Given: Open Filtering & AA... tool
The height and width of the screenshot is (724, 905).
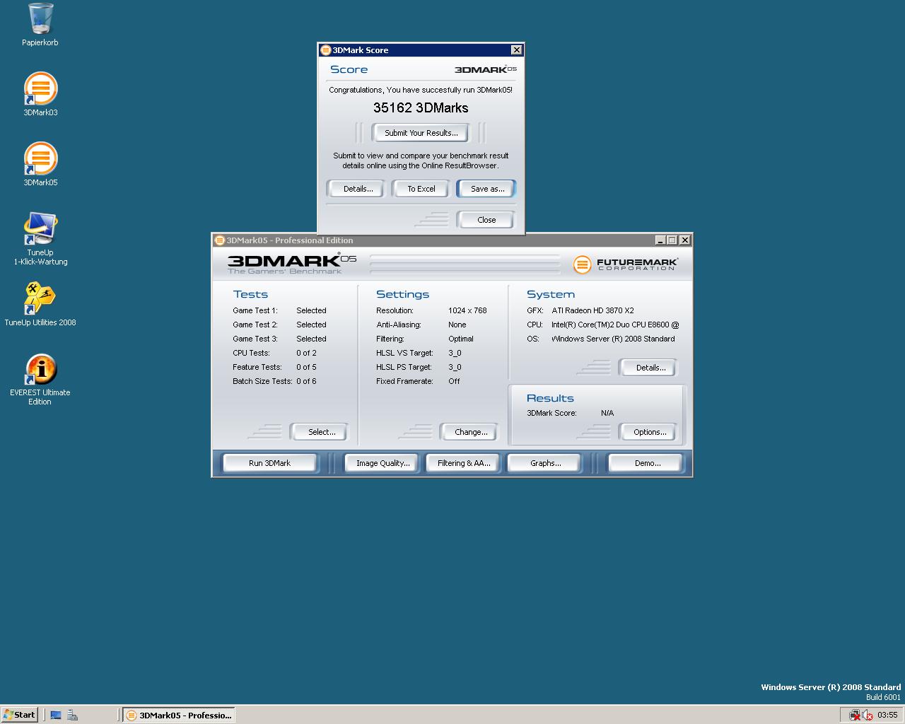Looking at the screenshot, I should (x=464, y=463).
